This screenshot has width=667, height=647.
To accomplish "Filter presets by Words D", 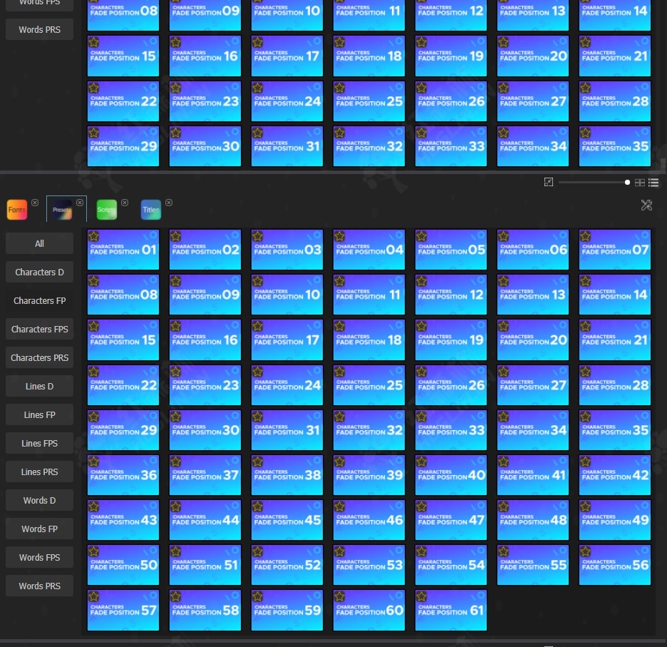I will point(40,501).
